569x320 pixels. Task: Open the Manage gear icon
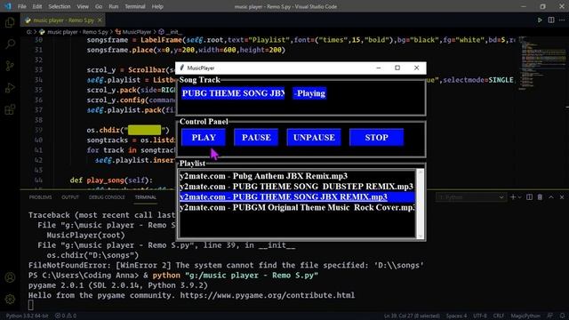[10, 299]
